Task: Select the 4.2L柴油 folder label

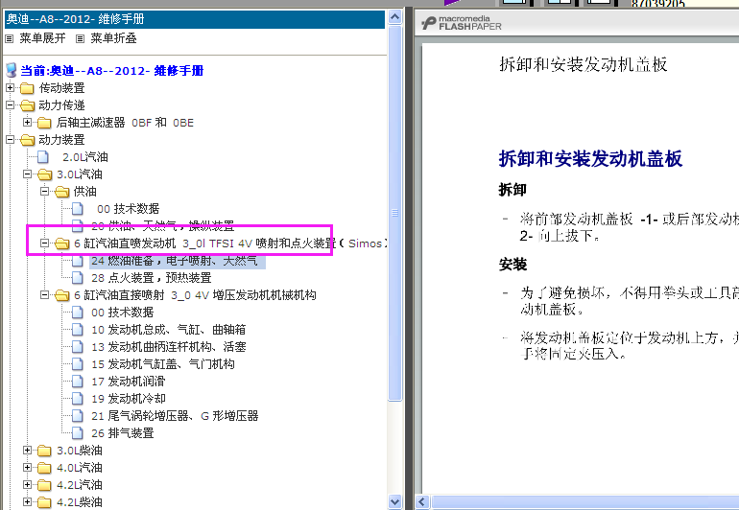Action: (79, 502)
